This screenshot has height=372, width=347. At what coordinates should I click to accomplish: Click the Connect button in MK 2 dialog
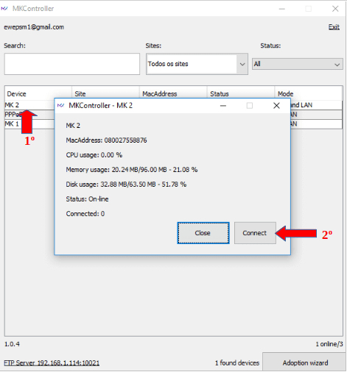point(255,233)
